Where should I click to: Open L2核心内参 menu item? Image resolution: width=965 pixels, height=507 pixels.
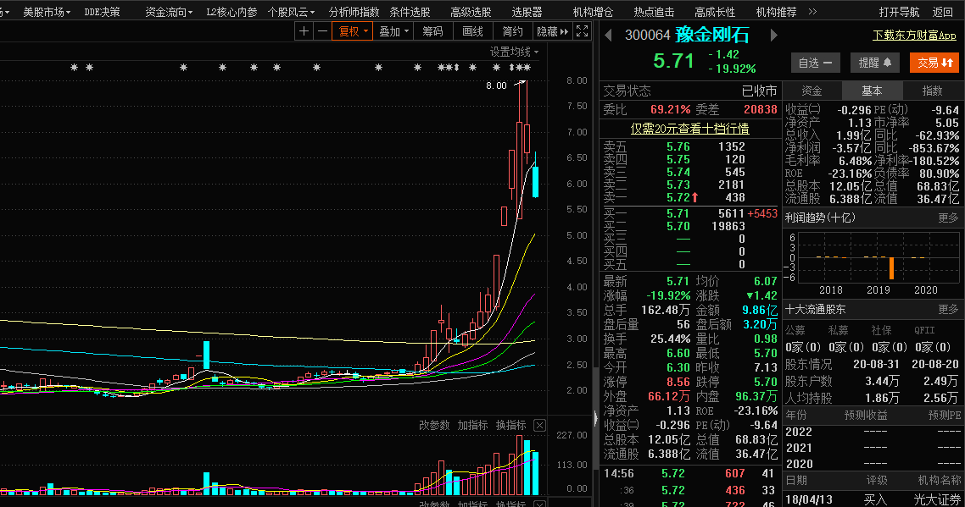pyautogui.click(x=231, y=12)
